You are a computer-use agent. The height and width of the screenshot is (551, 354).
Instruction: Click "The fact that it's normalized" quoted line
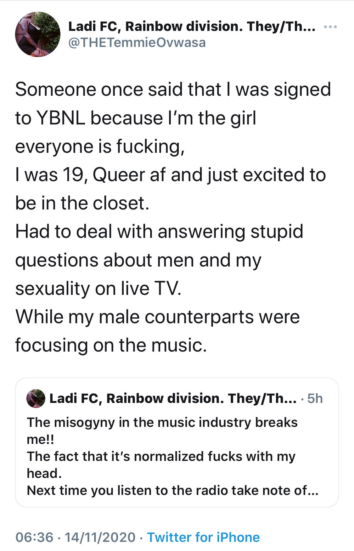click(161, 456)
